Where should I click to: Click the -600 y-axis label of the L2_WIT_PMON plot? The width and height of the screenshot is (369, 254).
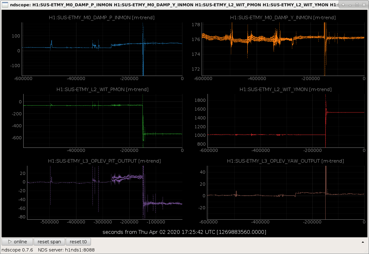17,138
